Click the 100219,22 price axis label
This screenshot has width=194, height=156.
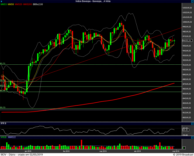point(187,22)
